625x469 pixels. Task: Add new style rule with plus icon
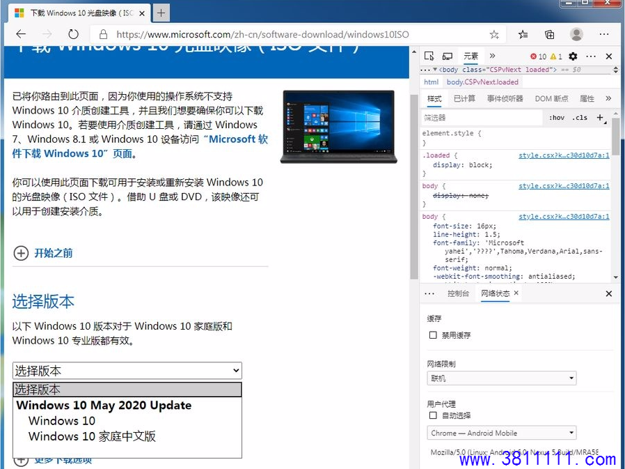[600, 117]
